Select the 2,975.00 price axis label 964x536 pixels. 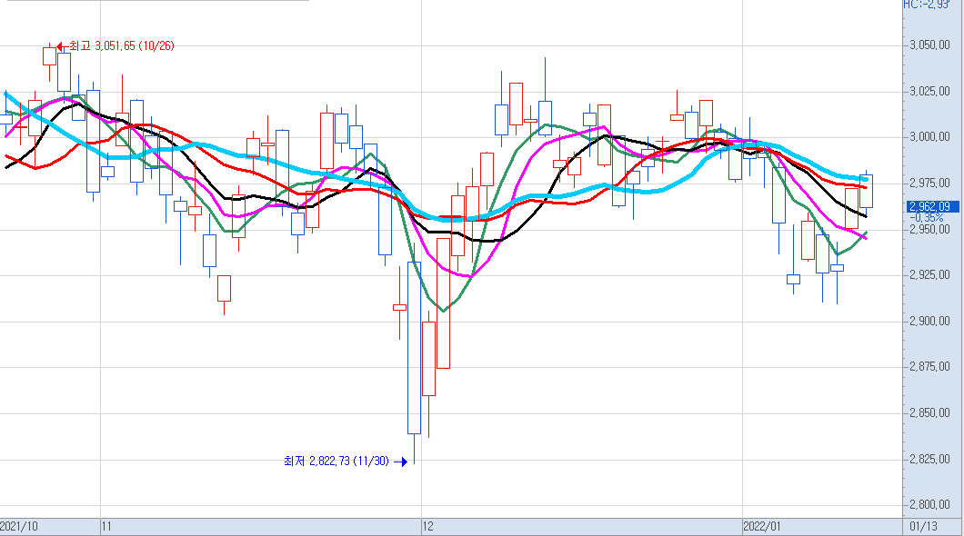[x=929, y=184]
